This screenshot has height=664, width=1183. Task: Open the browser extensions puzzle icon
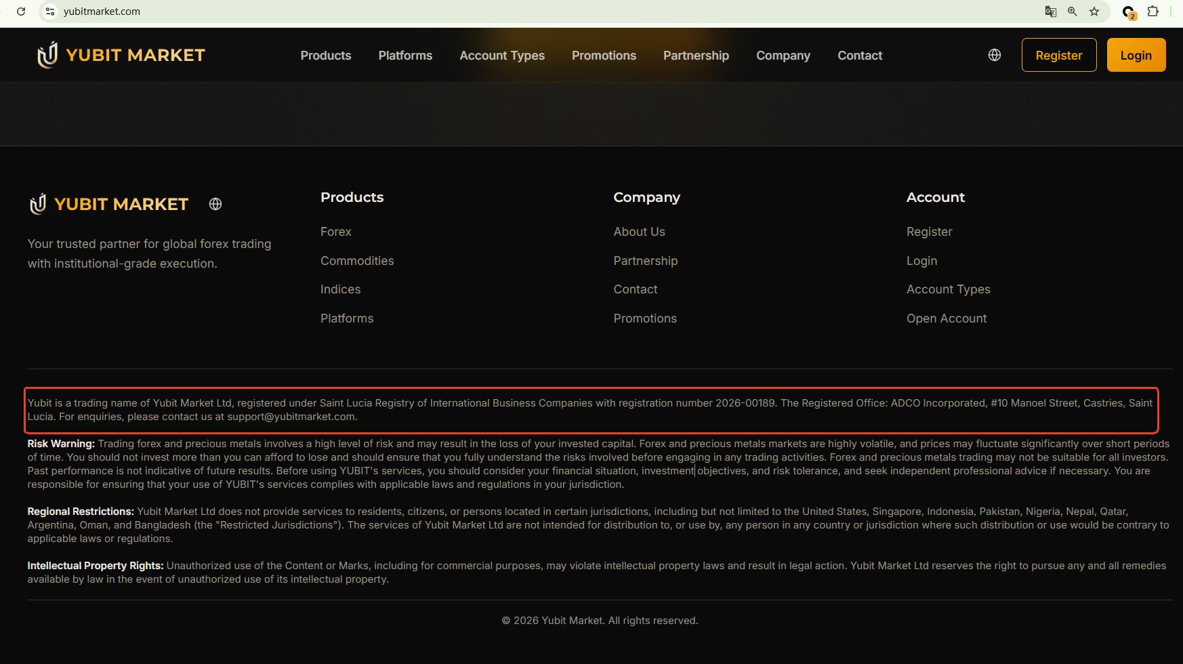point(1153,12)
